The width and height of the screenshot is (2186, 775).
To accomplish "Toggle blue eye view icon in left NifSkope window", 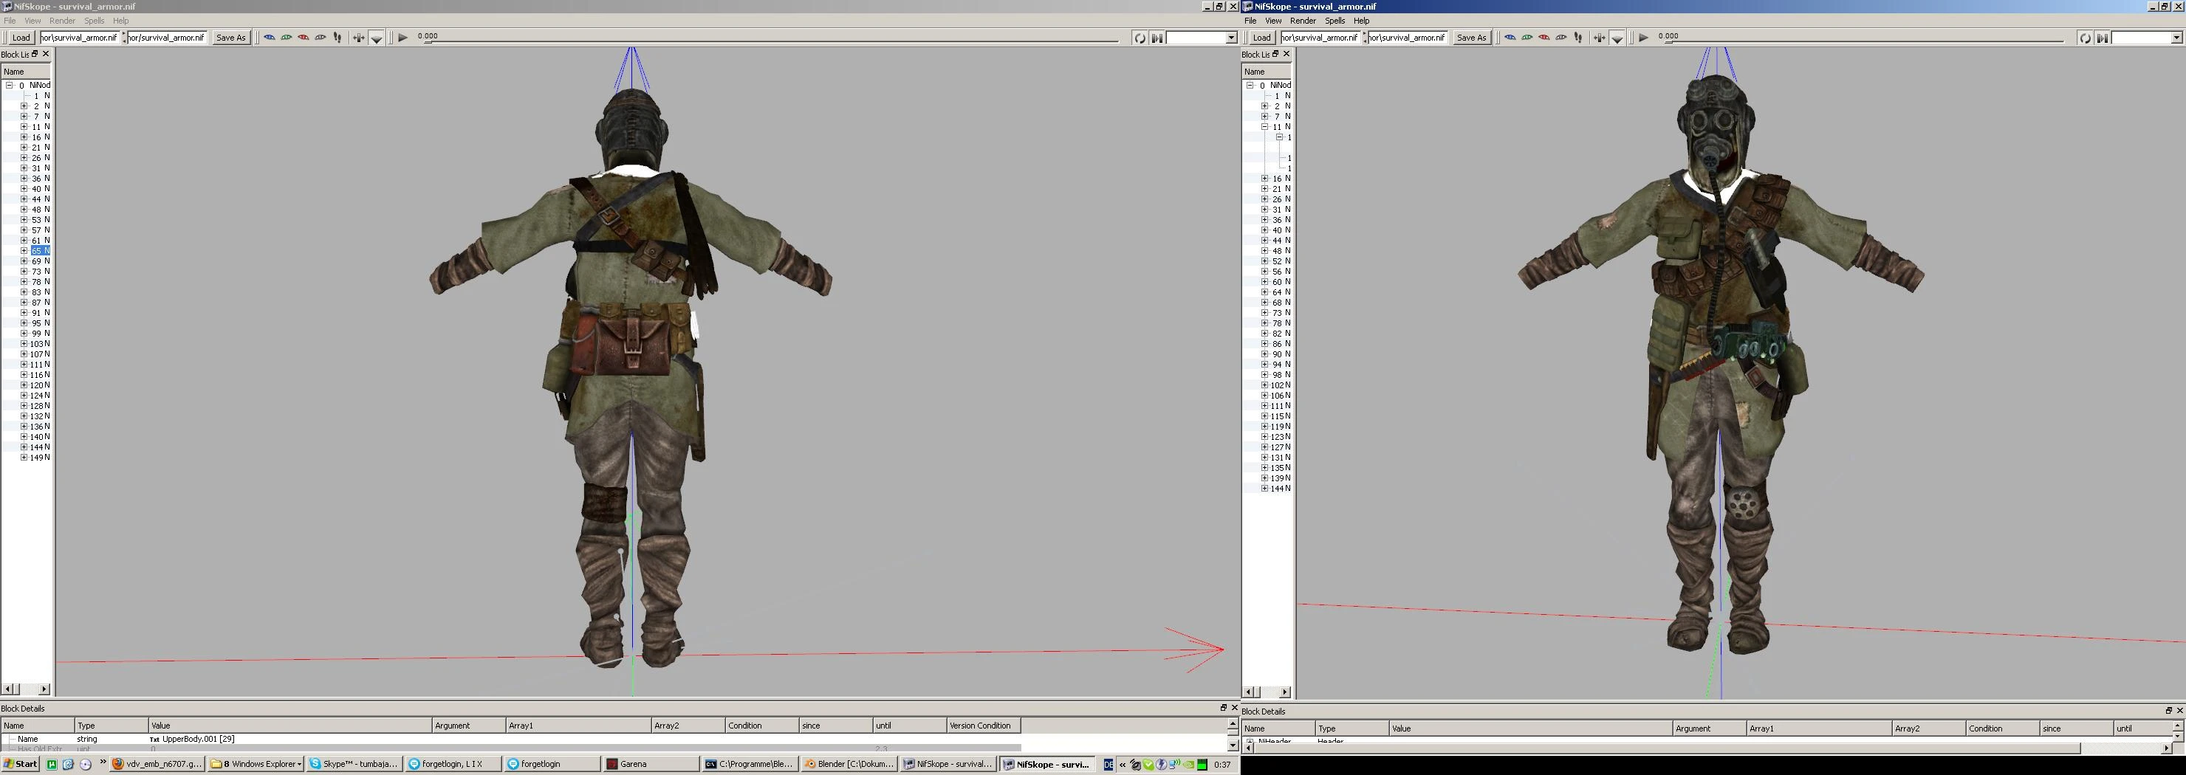I will click(269, 38).
